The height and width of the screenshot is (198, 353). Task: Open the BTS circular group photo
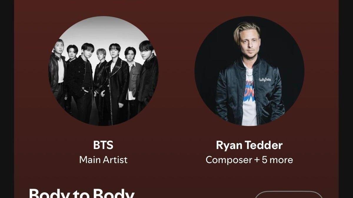[103, 71]
